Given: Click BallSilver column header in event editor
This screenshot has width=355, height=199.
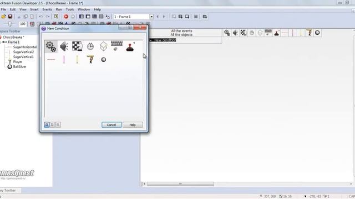Looking at the screenshot, I should [317, 33].
